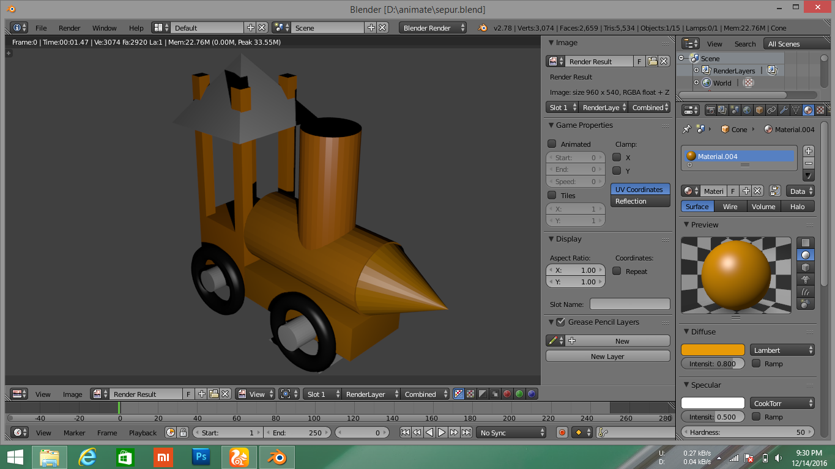The width and height of the screenshot is (835, 469).
Task: Click the play animation forward button
Action: pyautogui.click(x=442, y=432)
